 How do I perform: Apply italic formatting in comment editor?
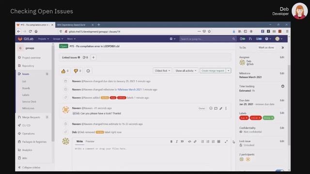(177, 142)
